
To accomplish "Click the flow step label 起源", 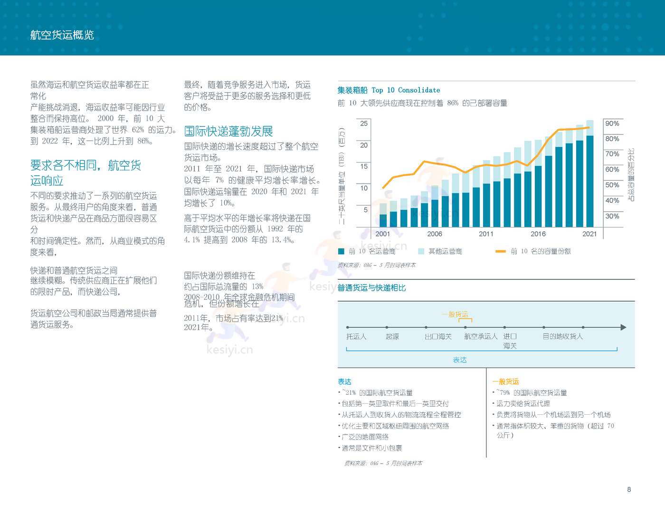I will pyautogui.click(x=392, y=336).
